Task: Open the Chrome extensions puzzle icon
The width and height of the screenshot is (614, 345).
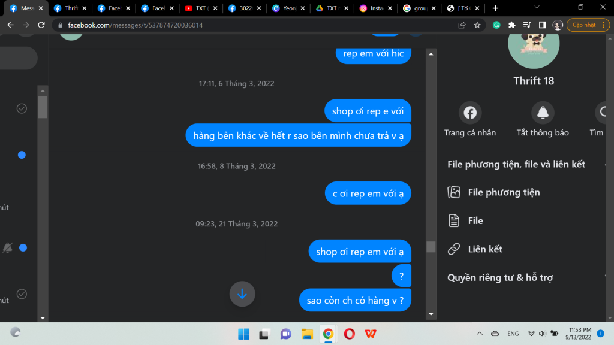Action: coord(511,25)
